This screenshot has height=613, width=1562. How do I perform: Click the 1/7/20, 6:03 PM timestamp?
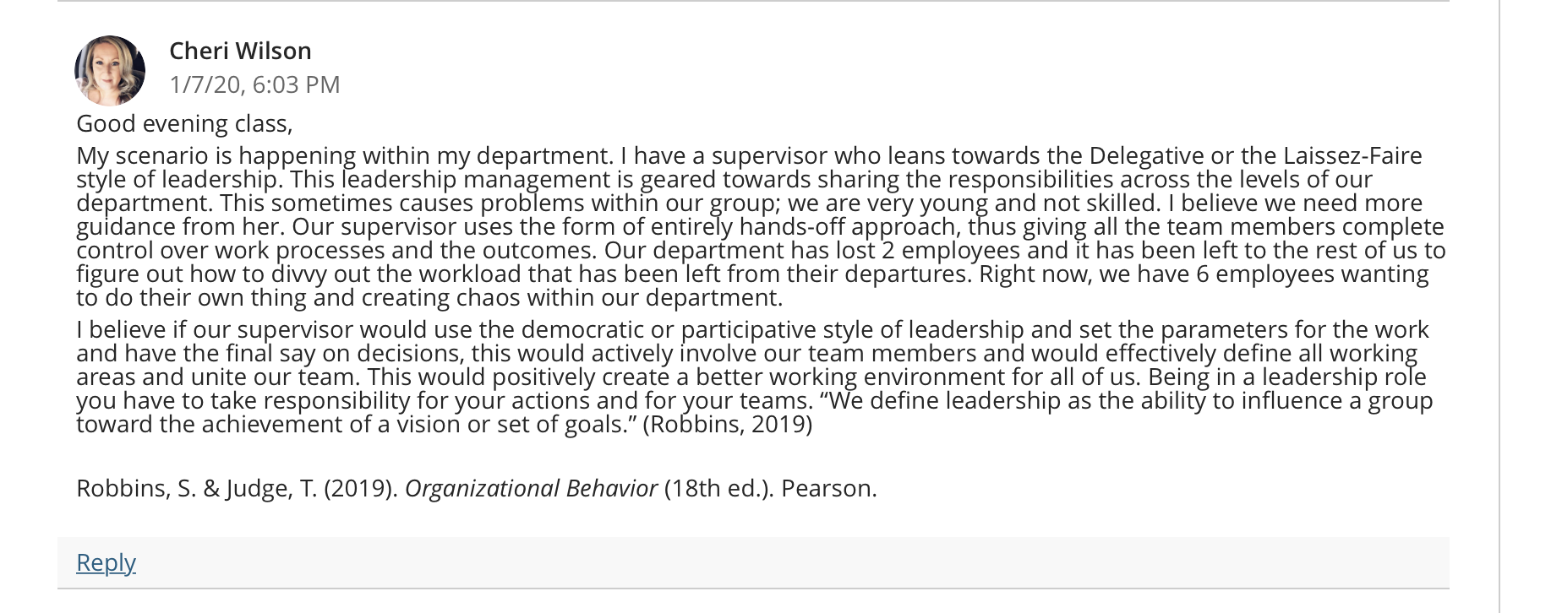[254, 84]
